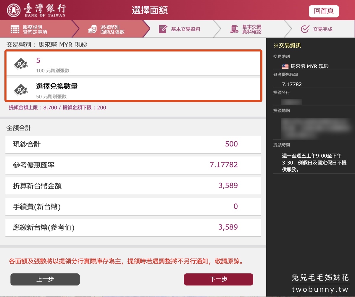Click the checkmark circle icon for 交易完成
Viewport: 355px width, 297px height.
pyautogui.click(x=305, y=29)
